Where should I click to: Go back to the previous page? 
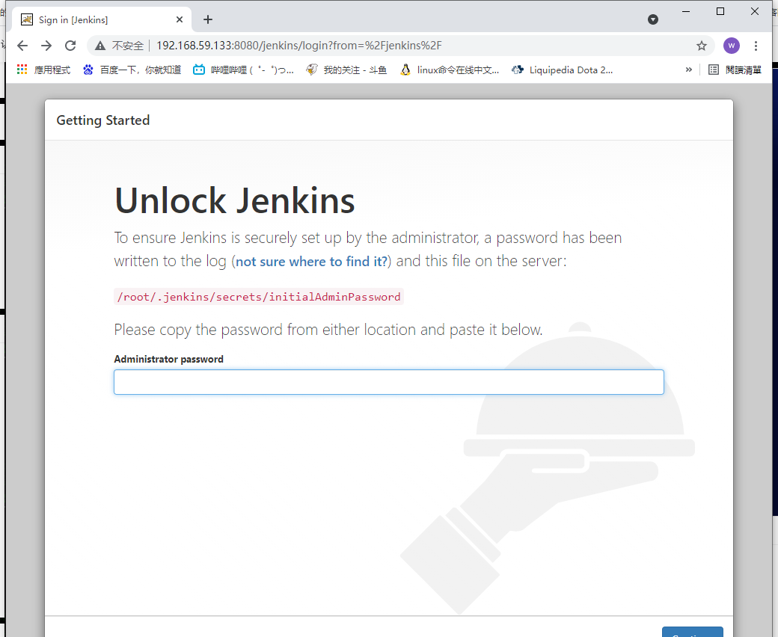coord(22,46)
